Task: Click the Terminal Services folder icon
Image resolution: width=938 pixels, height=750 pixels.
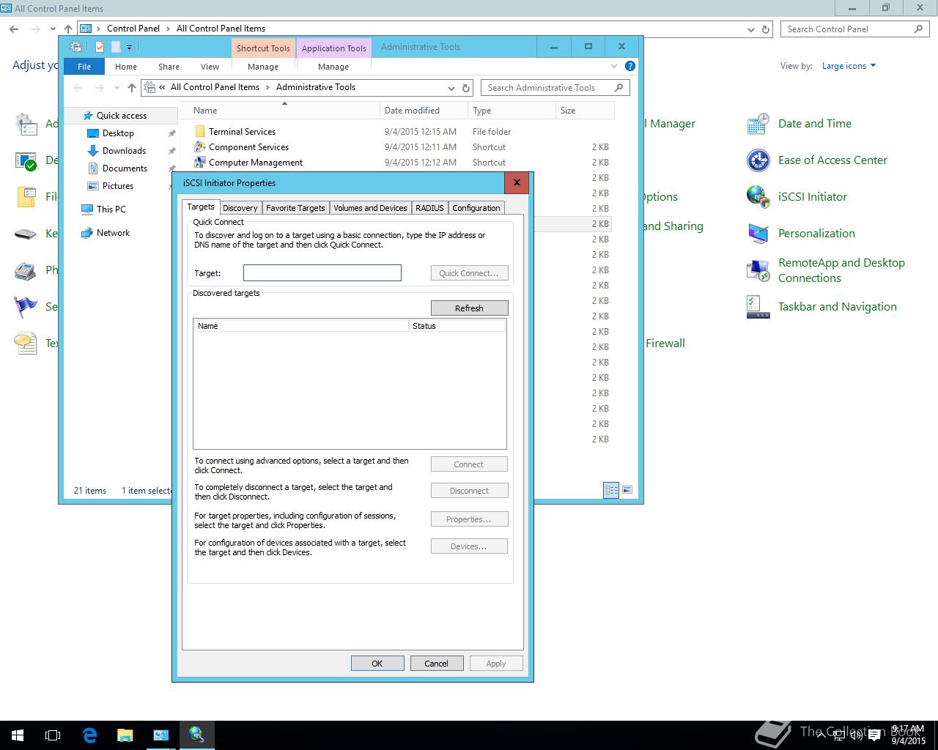Action: 199,132
